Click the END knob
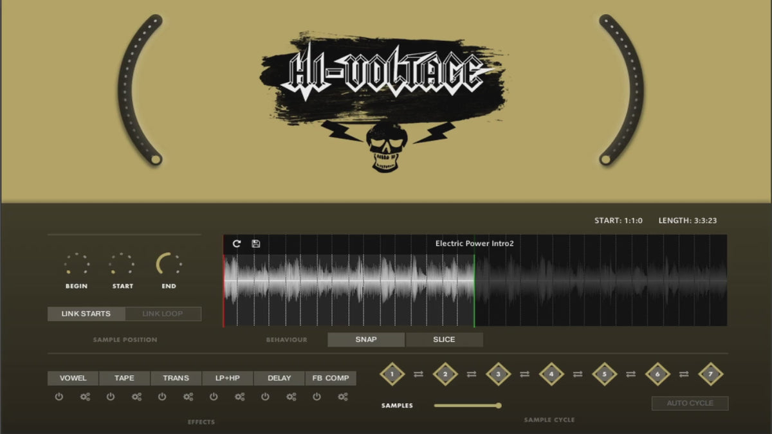 click(x=169, y=264)
